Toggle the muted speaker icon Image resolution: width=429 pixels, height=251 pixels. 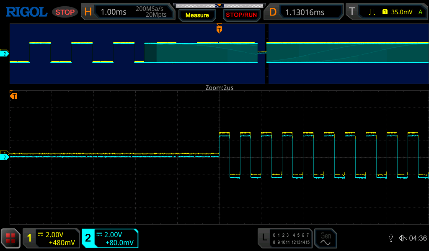tap(402, 238)
